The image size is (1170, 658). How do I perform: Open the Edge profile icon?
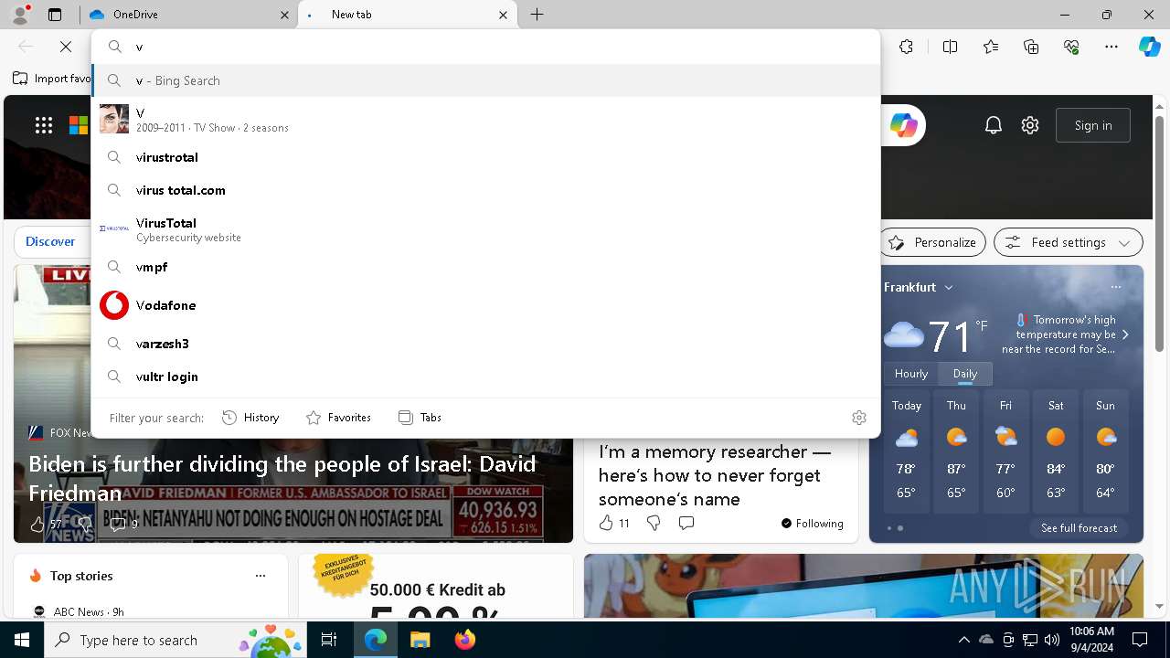click(x=20, y=15)
